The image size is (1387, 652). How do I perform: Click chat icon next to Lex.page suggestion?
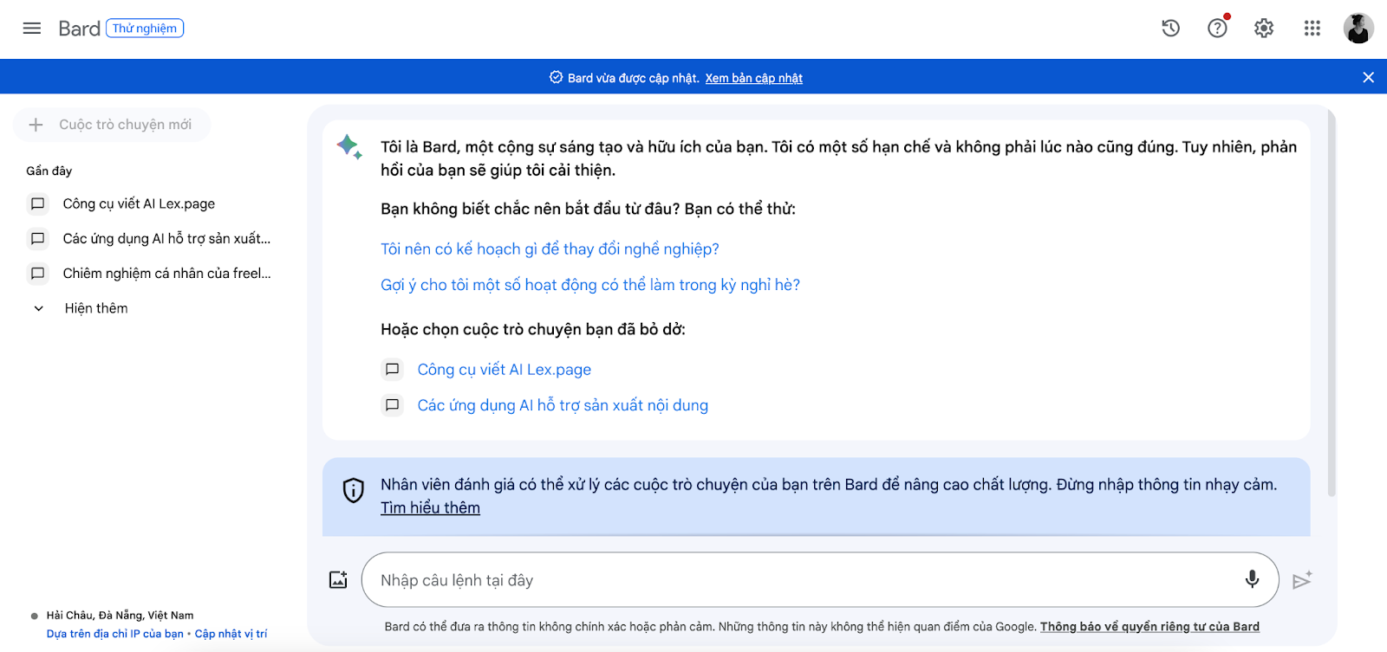392,370
